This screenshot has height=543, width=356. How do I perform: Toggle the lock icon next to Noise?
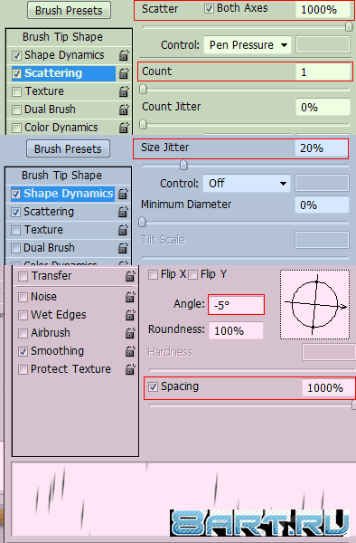tap(130, 297)
